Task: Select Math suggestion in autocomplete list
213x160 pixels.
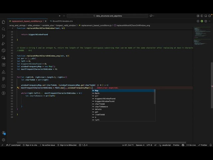Action: (123, 93)
